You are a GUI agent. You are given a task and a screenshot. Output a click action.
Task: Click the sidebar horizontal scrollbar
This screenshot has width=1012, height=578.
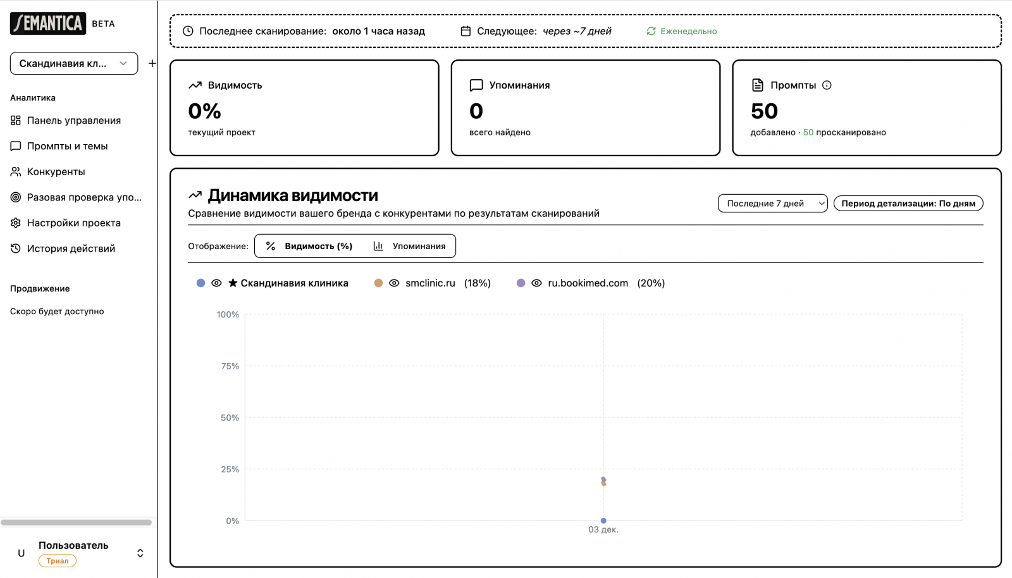[x=76, y=522]
